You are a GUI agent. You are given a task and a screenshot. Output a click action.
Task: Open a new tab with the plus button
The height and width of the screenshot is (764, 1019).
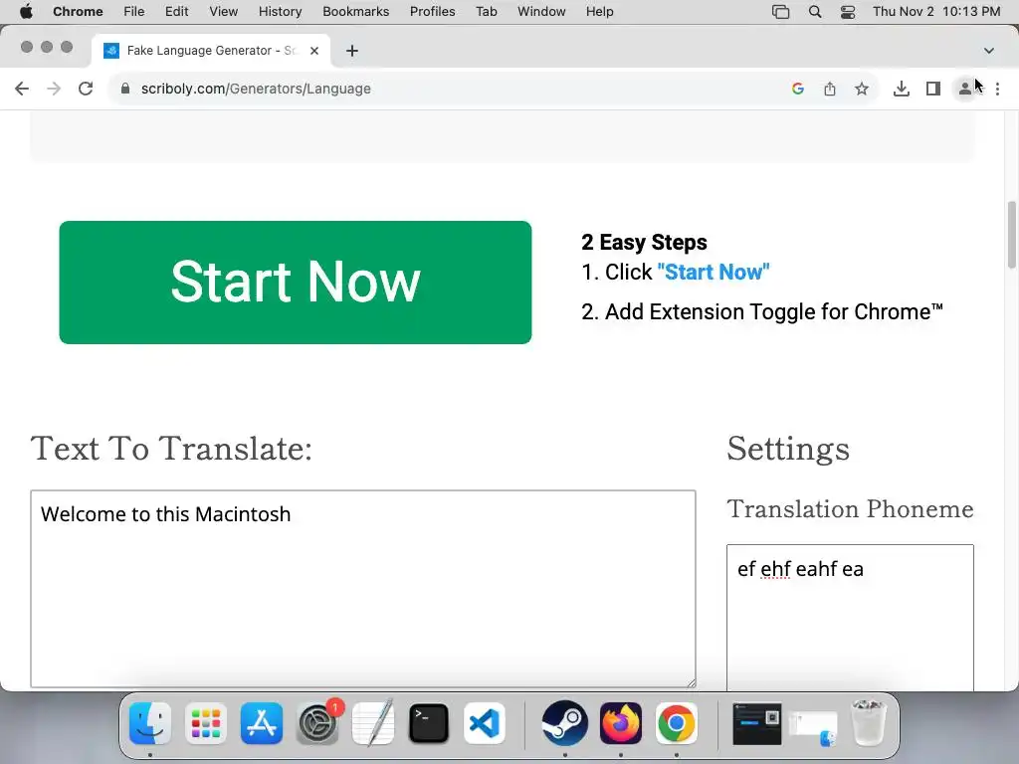pyautogui.click(x=352, y=51)
